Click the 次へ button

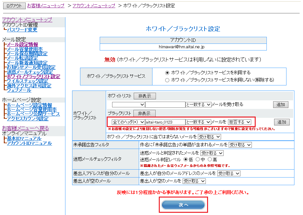[x=183, y=205]
